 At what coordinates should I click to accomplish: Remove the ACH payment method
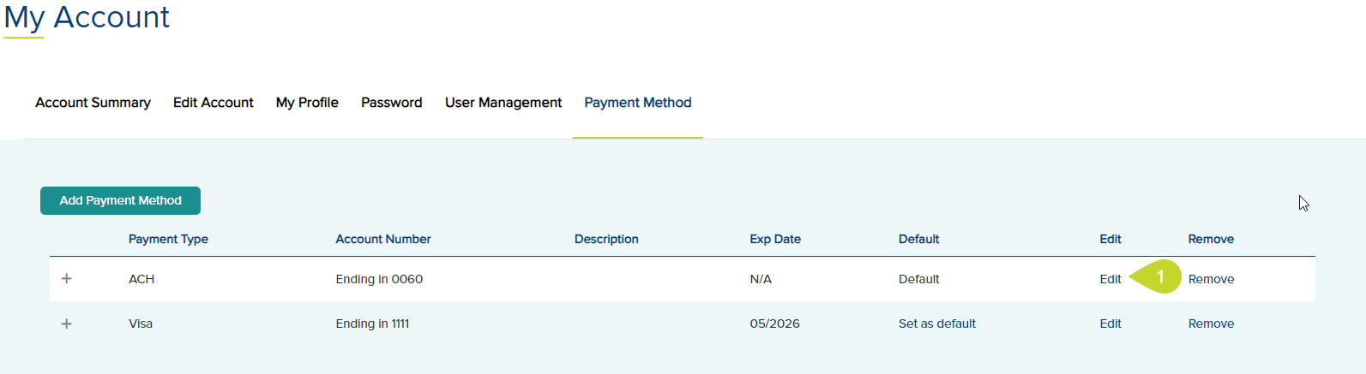pyautogui.click(x=1211, y=279)
